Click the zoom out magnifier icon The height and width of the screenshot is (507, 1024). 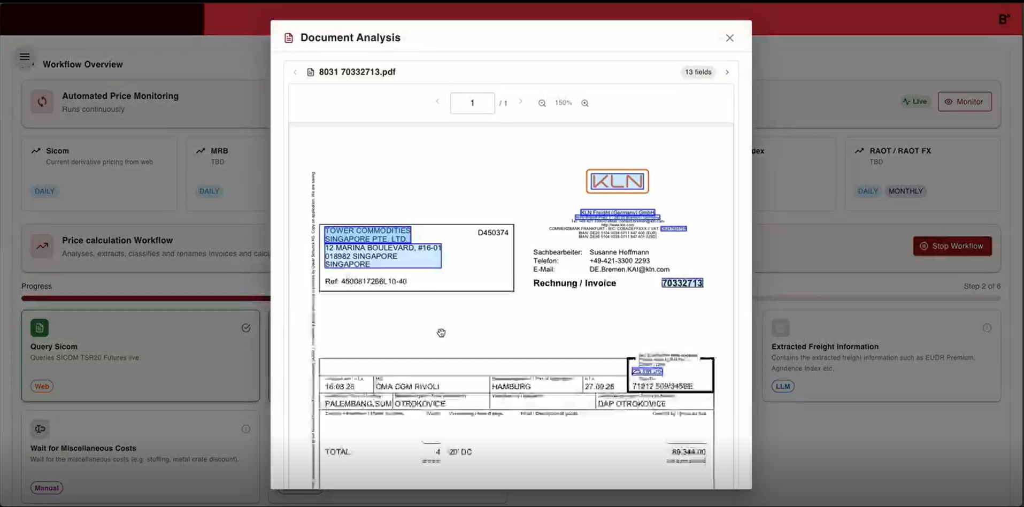(542, 103)
